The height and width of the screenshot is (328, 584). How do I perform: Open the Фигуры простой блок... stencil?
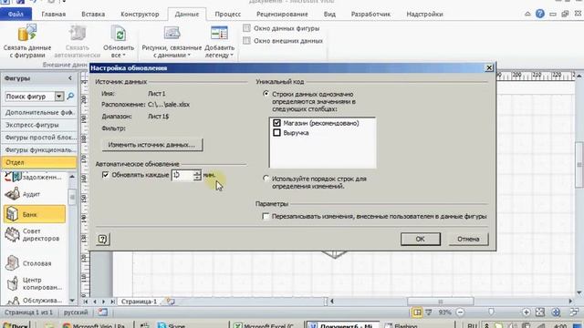[39, 138]
